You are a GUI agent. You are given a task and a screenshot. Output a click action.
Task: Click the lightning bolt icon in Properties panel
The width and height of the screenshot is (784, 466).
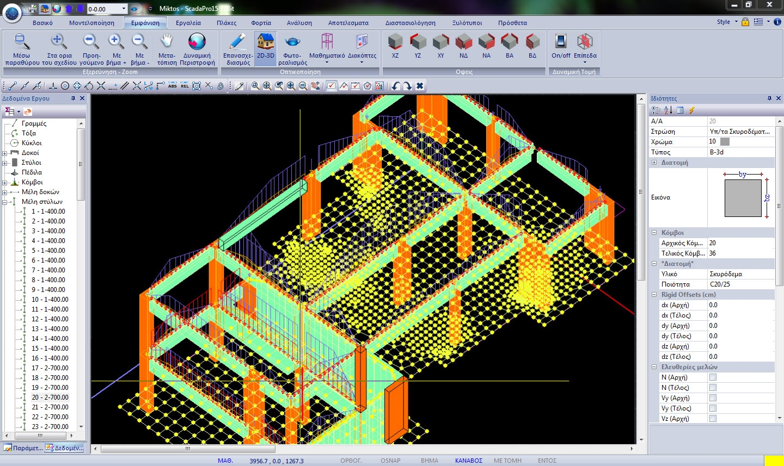click(691, 110)
